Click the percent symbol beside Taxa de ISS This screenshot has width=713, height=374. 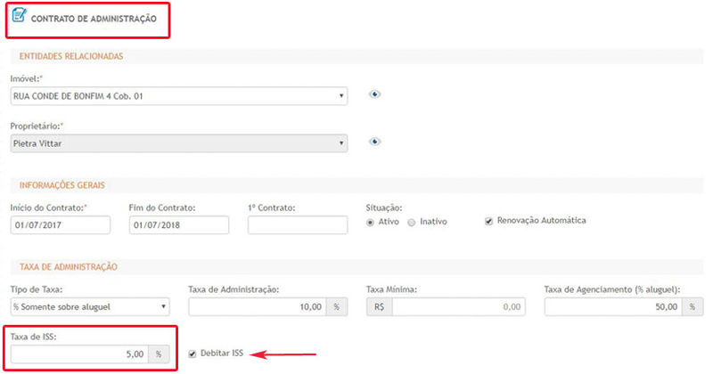tap(159, 354)
